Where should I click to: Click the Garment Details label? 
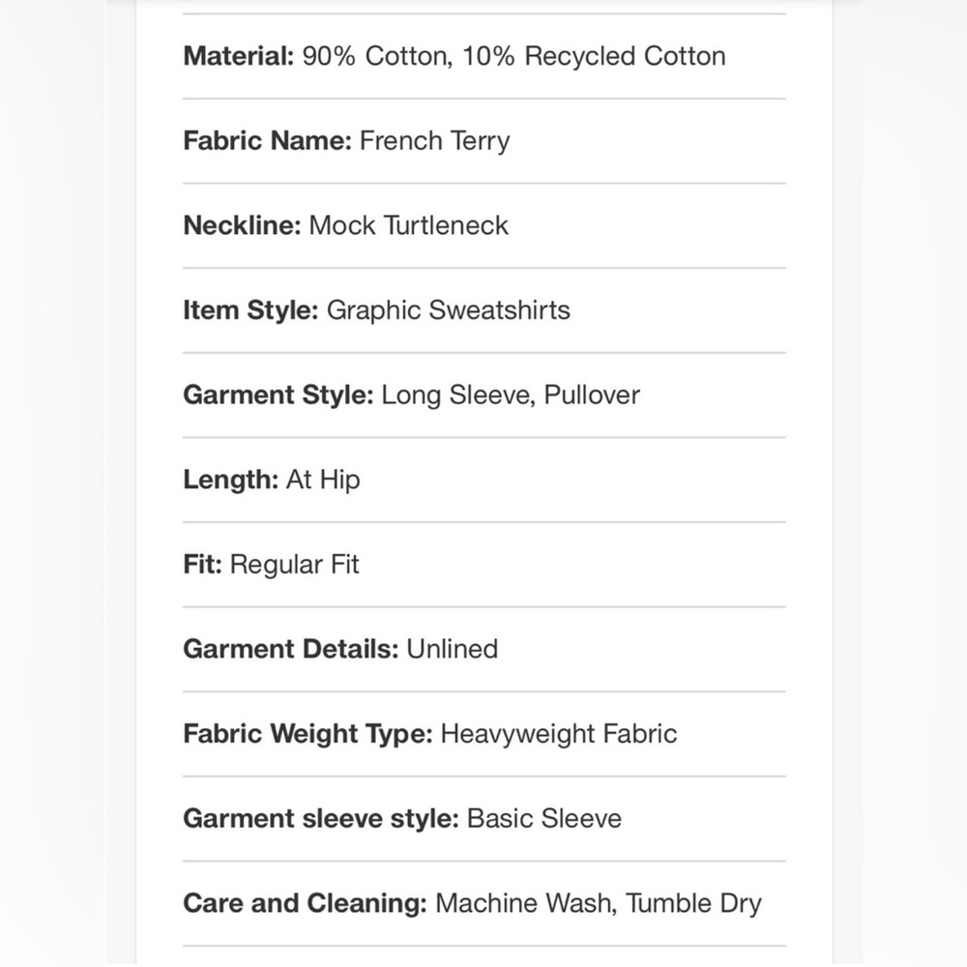[x=291, y=649]
